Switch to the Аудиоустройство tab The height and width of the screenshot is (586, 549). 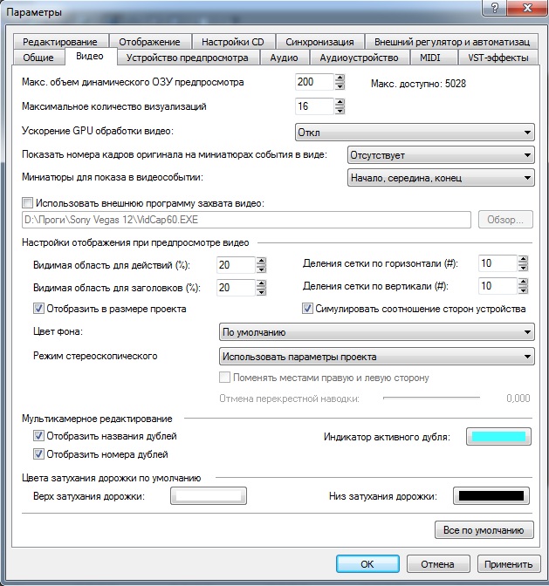pos(359,58)
